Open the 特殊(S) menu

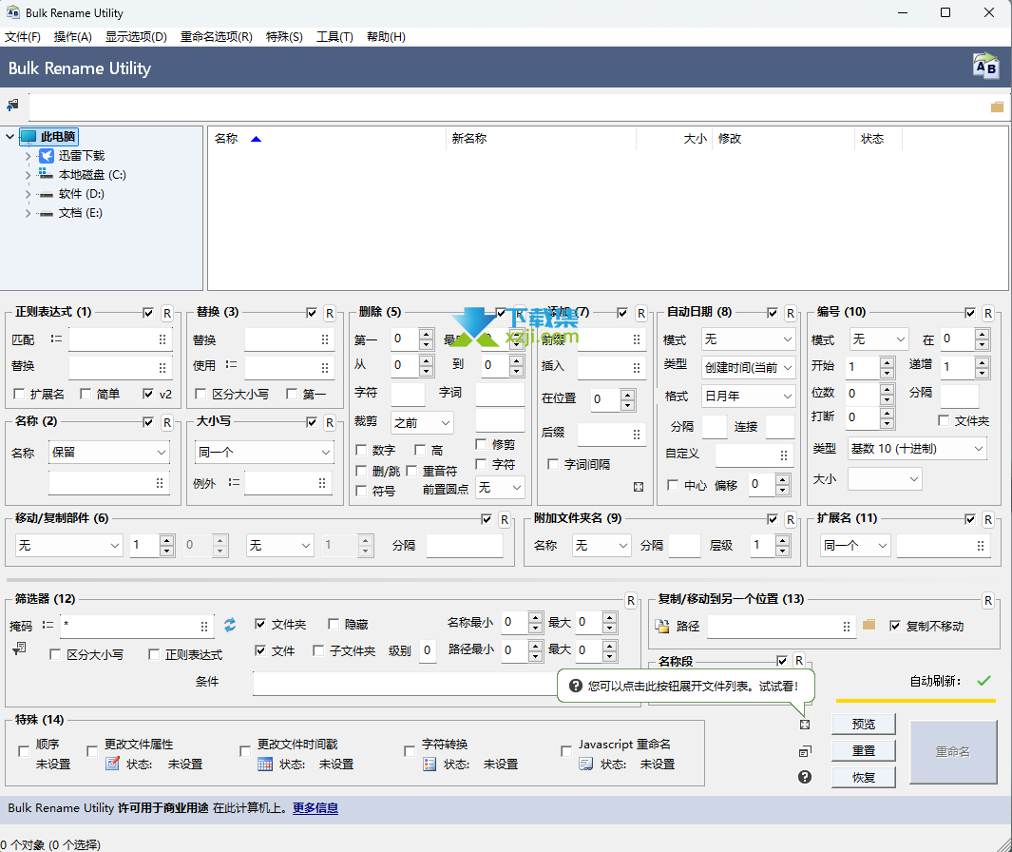coord(284,37)
